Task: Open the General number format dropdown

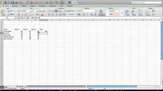Action: (x=96, y=11)
